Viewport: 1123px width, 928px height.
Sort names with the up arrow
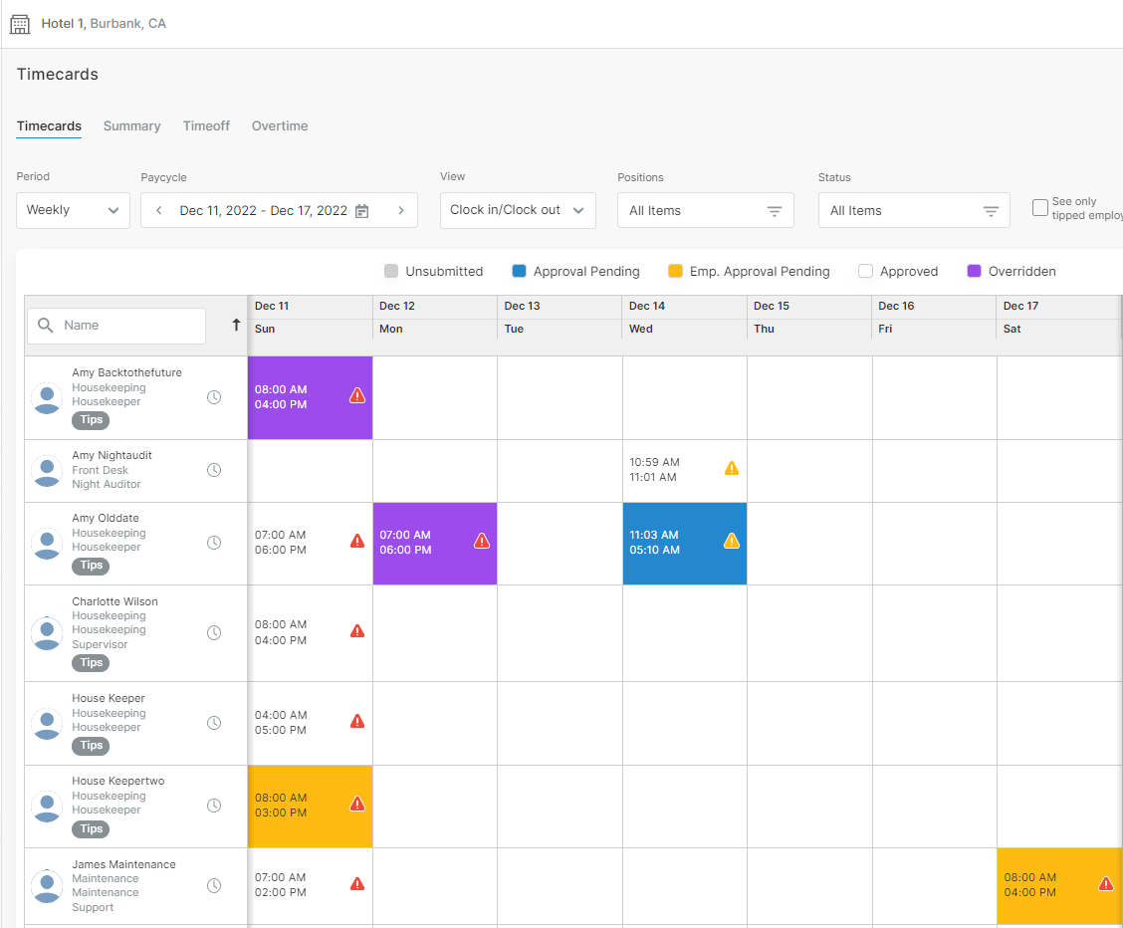236,325
